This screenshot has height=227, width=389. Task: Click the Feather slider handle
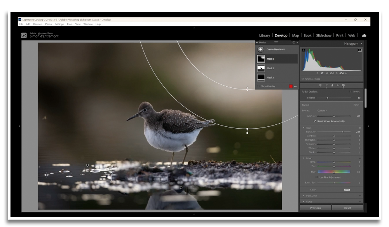(x=328, y=98)
